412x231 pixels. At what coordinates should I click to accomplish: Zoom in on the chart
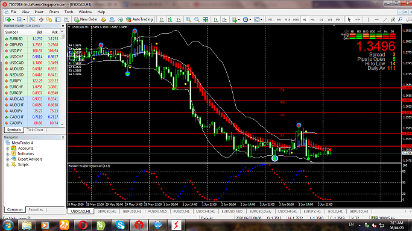tap(188, 20)
